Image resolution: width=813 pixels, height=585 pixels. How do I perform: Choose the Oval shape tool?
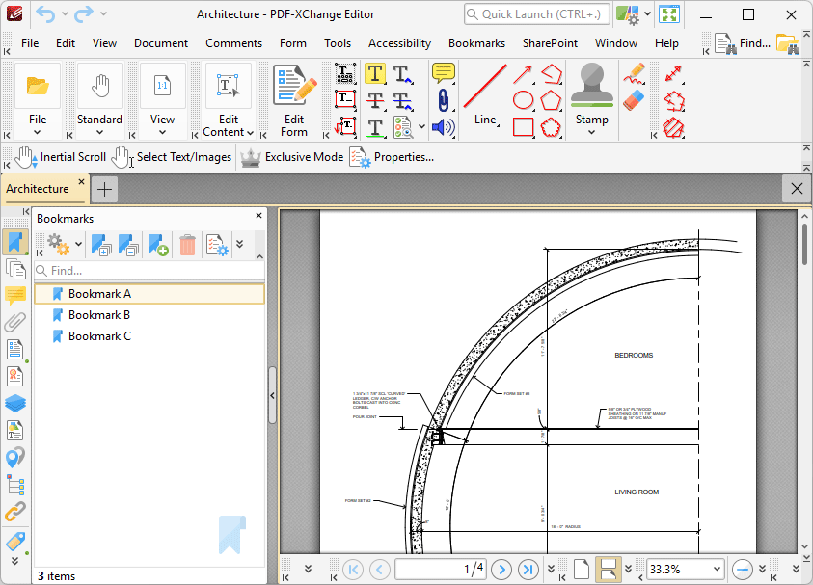click(523, 100)
